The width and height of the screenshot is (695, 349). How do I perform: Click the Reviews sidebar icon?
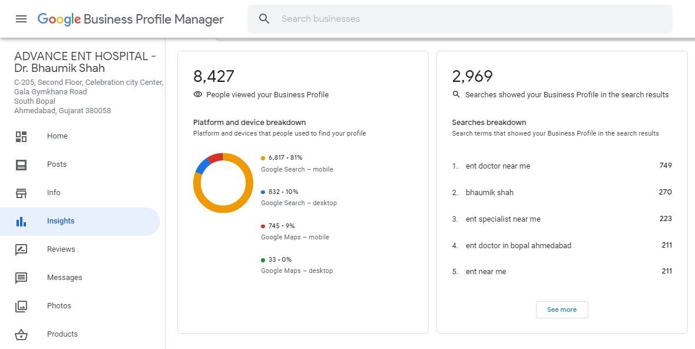pos(21,249)
